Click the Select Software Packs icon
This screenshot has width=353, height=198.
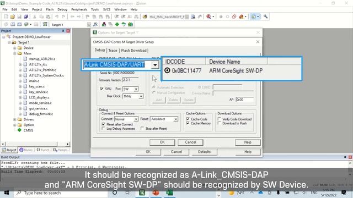click(x=124, y=24)
